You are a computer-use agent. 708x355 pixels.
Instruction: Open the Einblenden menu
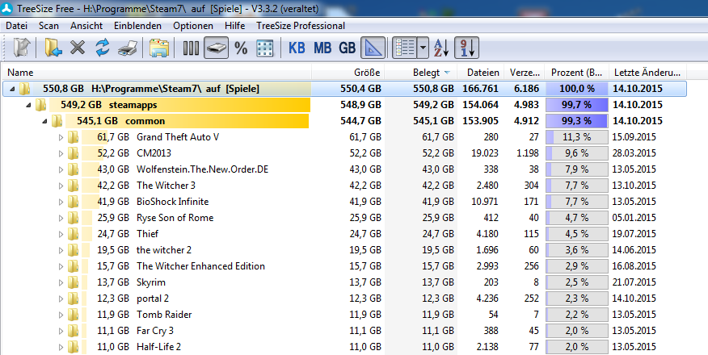click(x=137, y=26)
